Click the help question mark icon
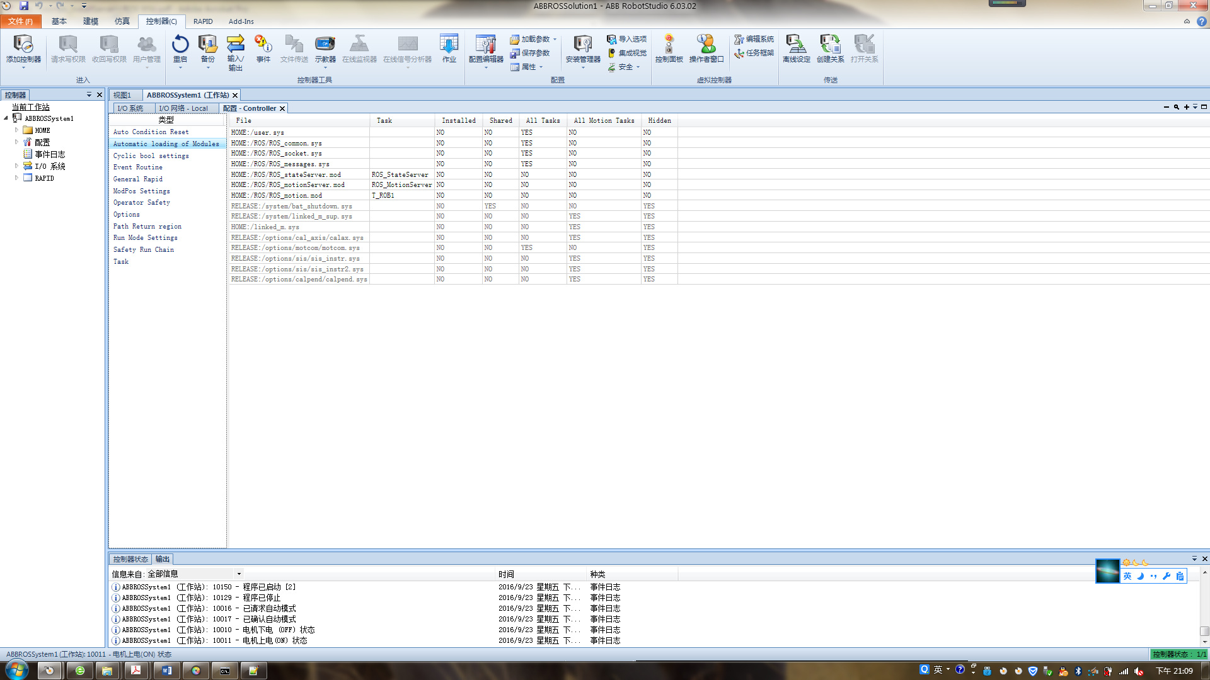 (x=1202, y=21)
